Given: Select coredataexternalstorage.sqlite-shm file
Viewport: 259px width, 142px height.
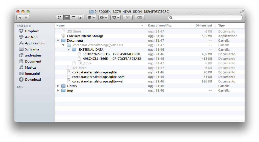Looking at the screenshot, I should (x=98, y=77).
